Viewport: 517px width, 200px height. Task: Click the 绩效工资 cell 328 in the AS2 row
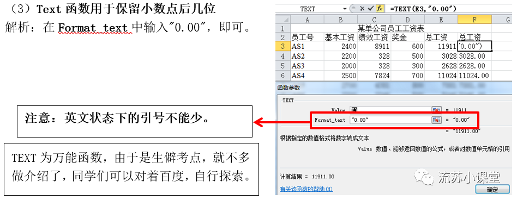tap(374, 56)
